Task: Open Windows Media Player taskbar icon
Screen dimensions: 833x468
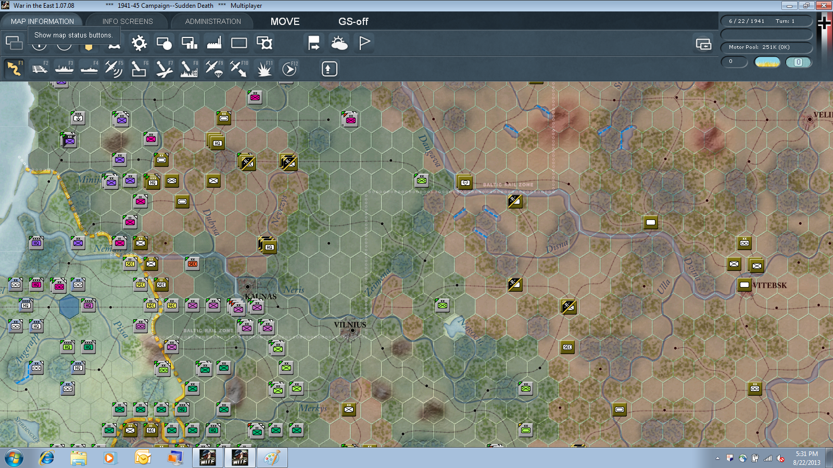Action: tap(110, 458)
